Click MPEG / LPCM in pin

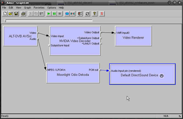click(x=46, y=70)
